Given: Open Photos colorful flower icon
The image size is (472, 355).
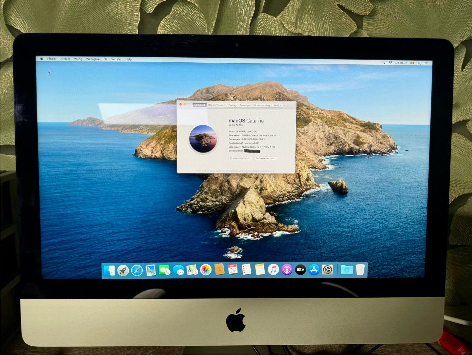Looking at the screenshot, I should click(206, 270).
